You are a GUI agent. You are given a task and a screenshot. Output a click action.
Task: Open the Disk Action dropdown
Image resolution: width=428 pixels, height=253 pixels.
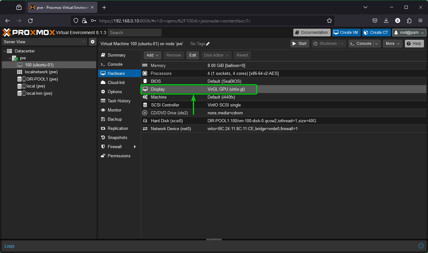coord(216,55)
